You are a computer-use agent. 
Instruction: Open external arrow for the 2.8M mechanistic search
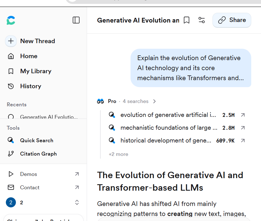pos(243,128)
